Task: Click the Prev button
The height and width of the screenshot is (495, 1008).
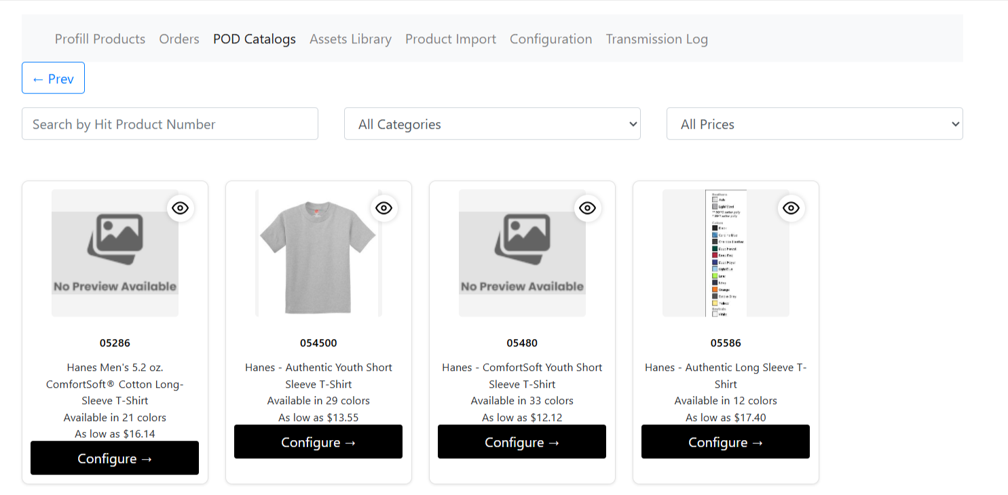Action: tap(53, 78)
